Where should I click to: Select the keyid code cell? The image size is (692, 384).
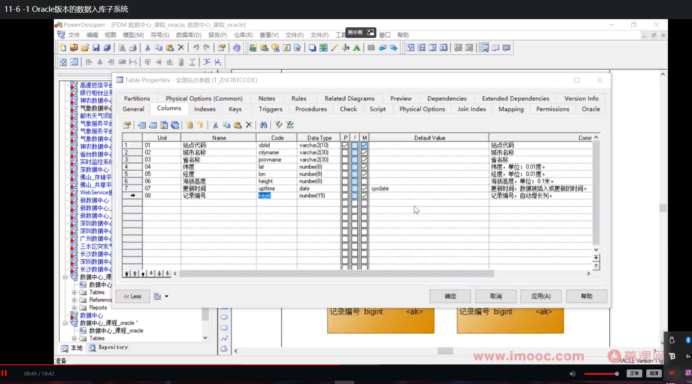point(277,196)
